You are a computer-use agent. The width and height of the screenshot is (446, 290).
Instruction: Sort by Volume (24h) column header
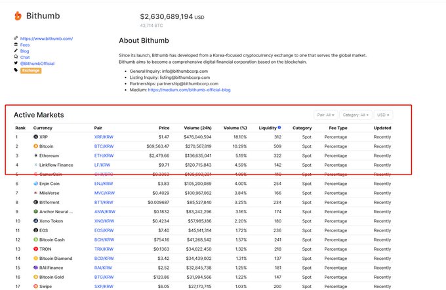pos(197,128)
